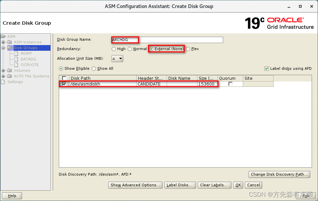Collapse the Disk Groups tree node
Viewport: 318px width, 201px height.
3,48
